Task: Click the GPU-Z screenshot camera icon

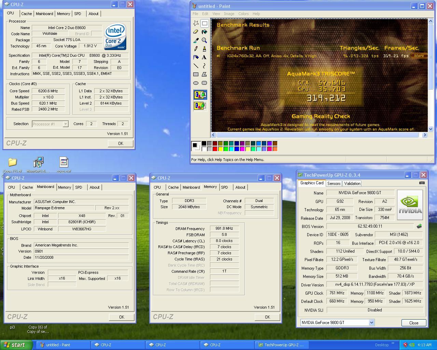Action: coord(422,183)
